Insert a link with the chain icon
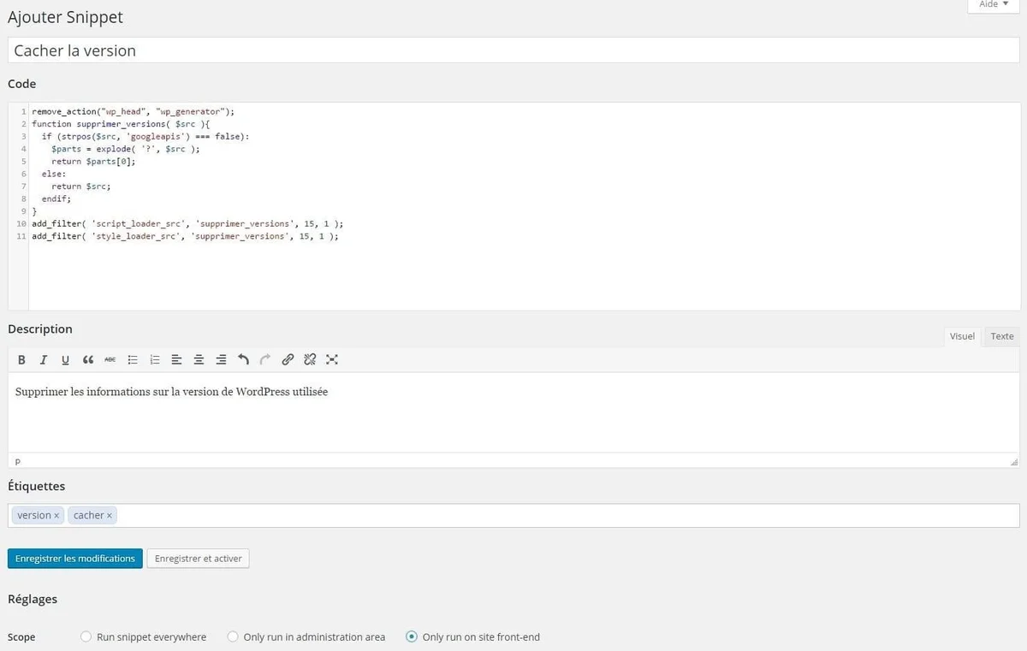 point(288,360)
